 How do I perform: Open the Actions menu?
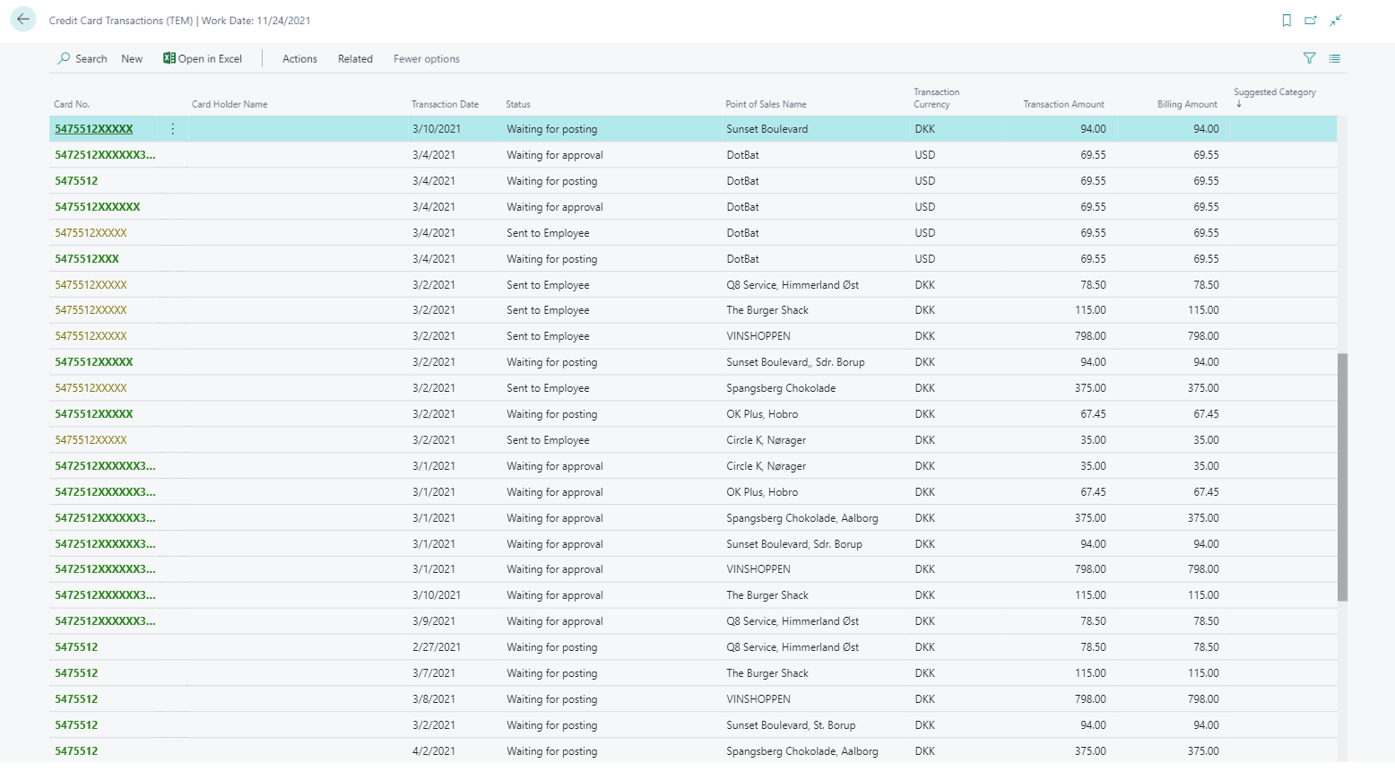(x=299, y=59)
